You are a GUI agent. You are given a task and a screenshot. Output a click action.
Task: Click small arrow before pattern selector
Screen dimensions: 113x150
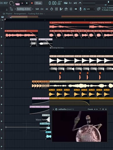(15, 9)
